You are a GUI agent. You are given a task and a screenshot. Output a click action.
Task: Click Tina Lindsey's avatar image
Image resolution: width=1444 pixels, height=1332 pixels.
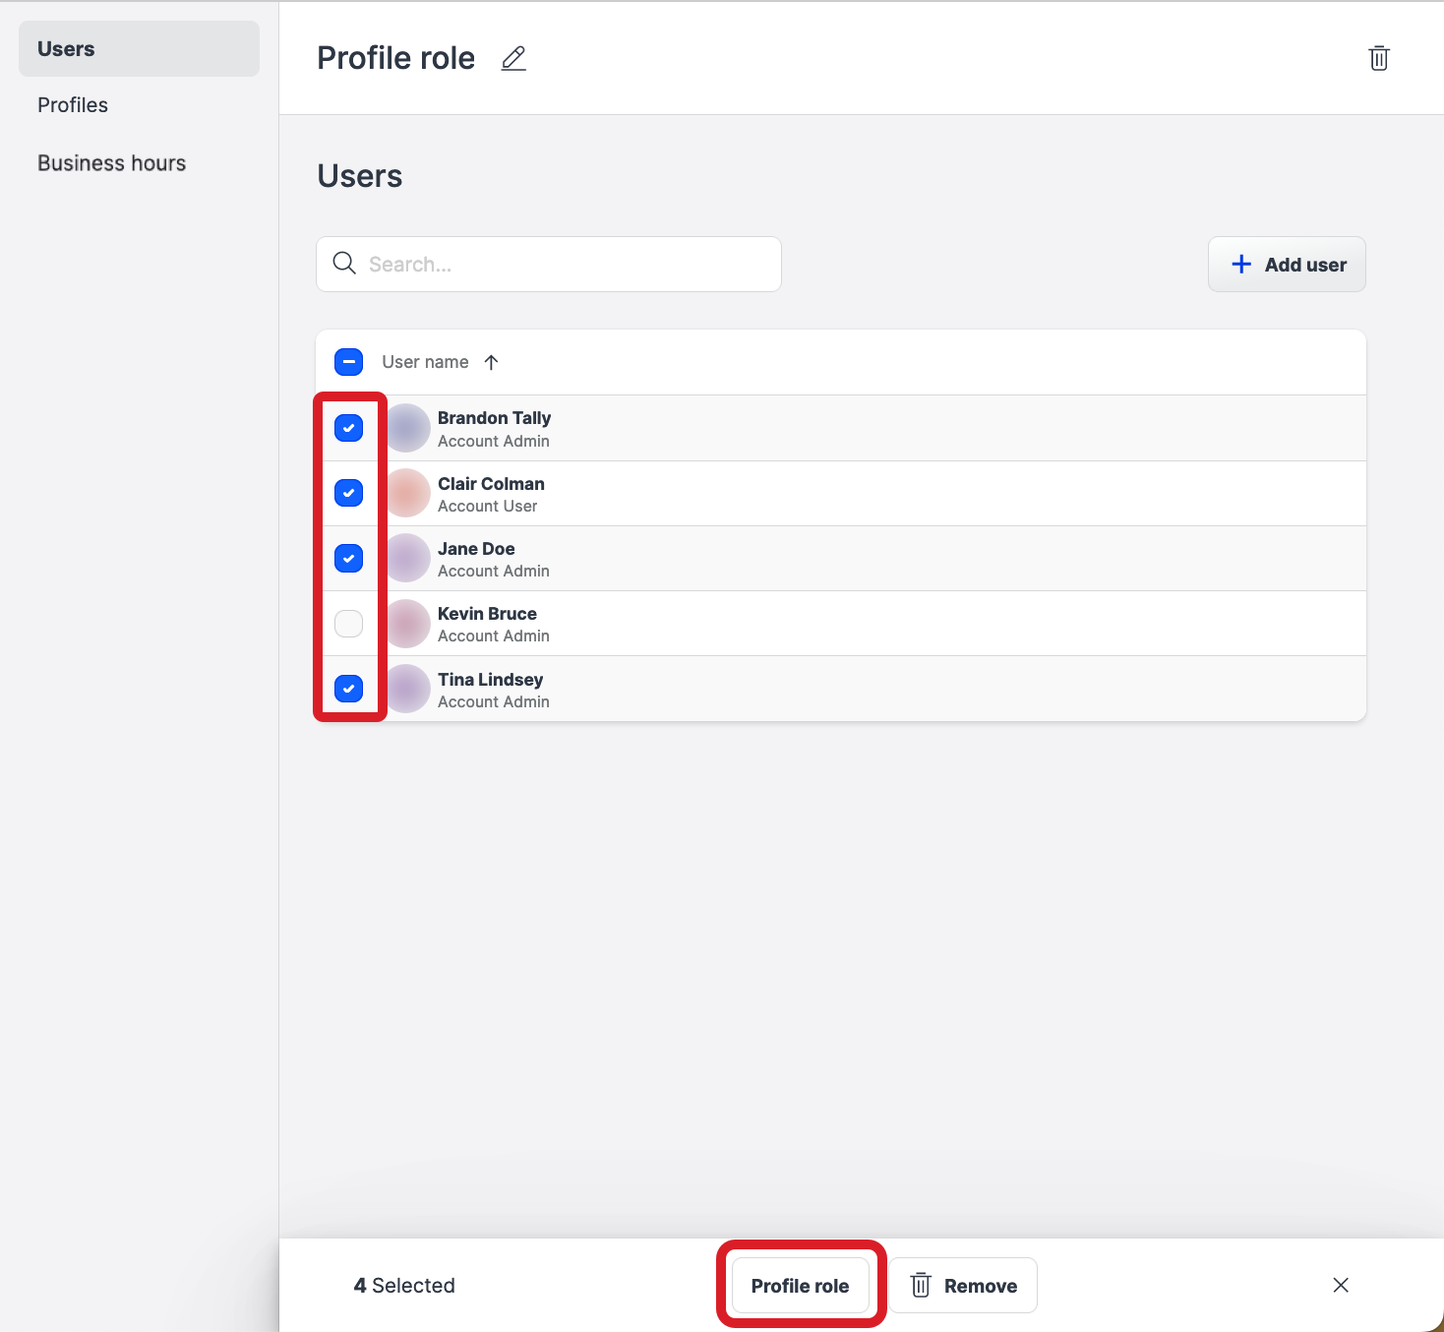click(407, 689)
